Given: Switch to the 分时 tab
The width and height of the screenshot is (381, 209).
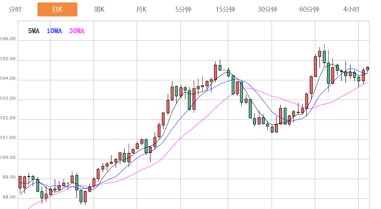Looking at the screenshot, I should (15, 9).
